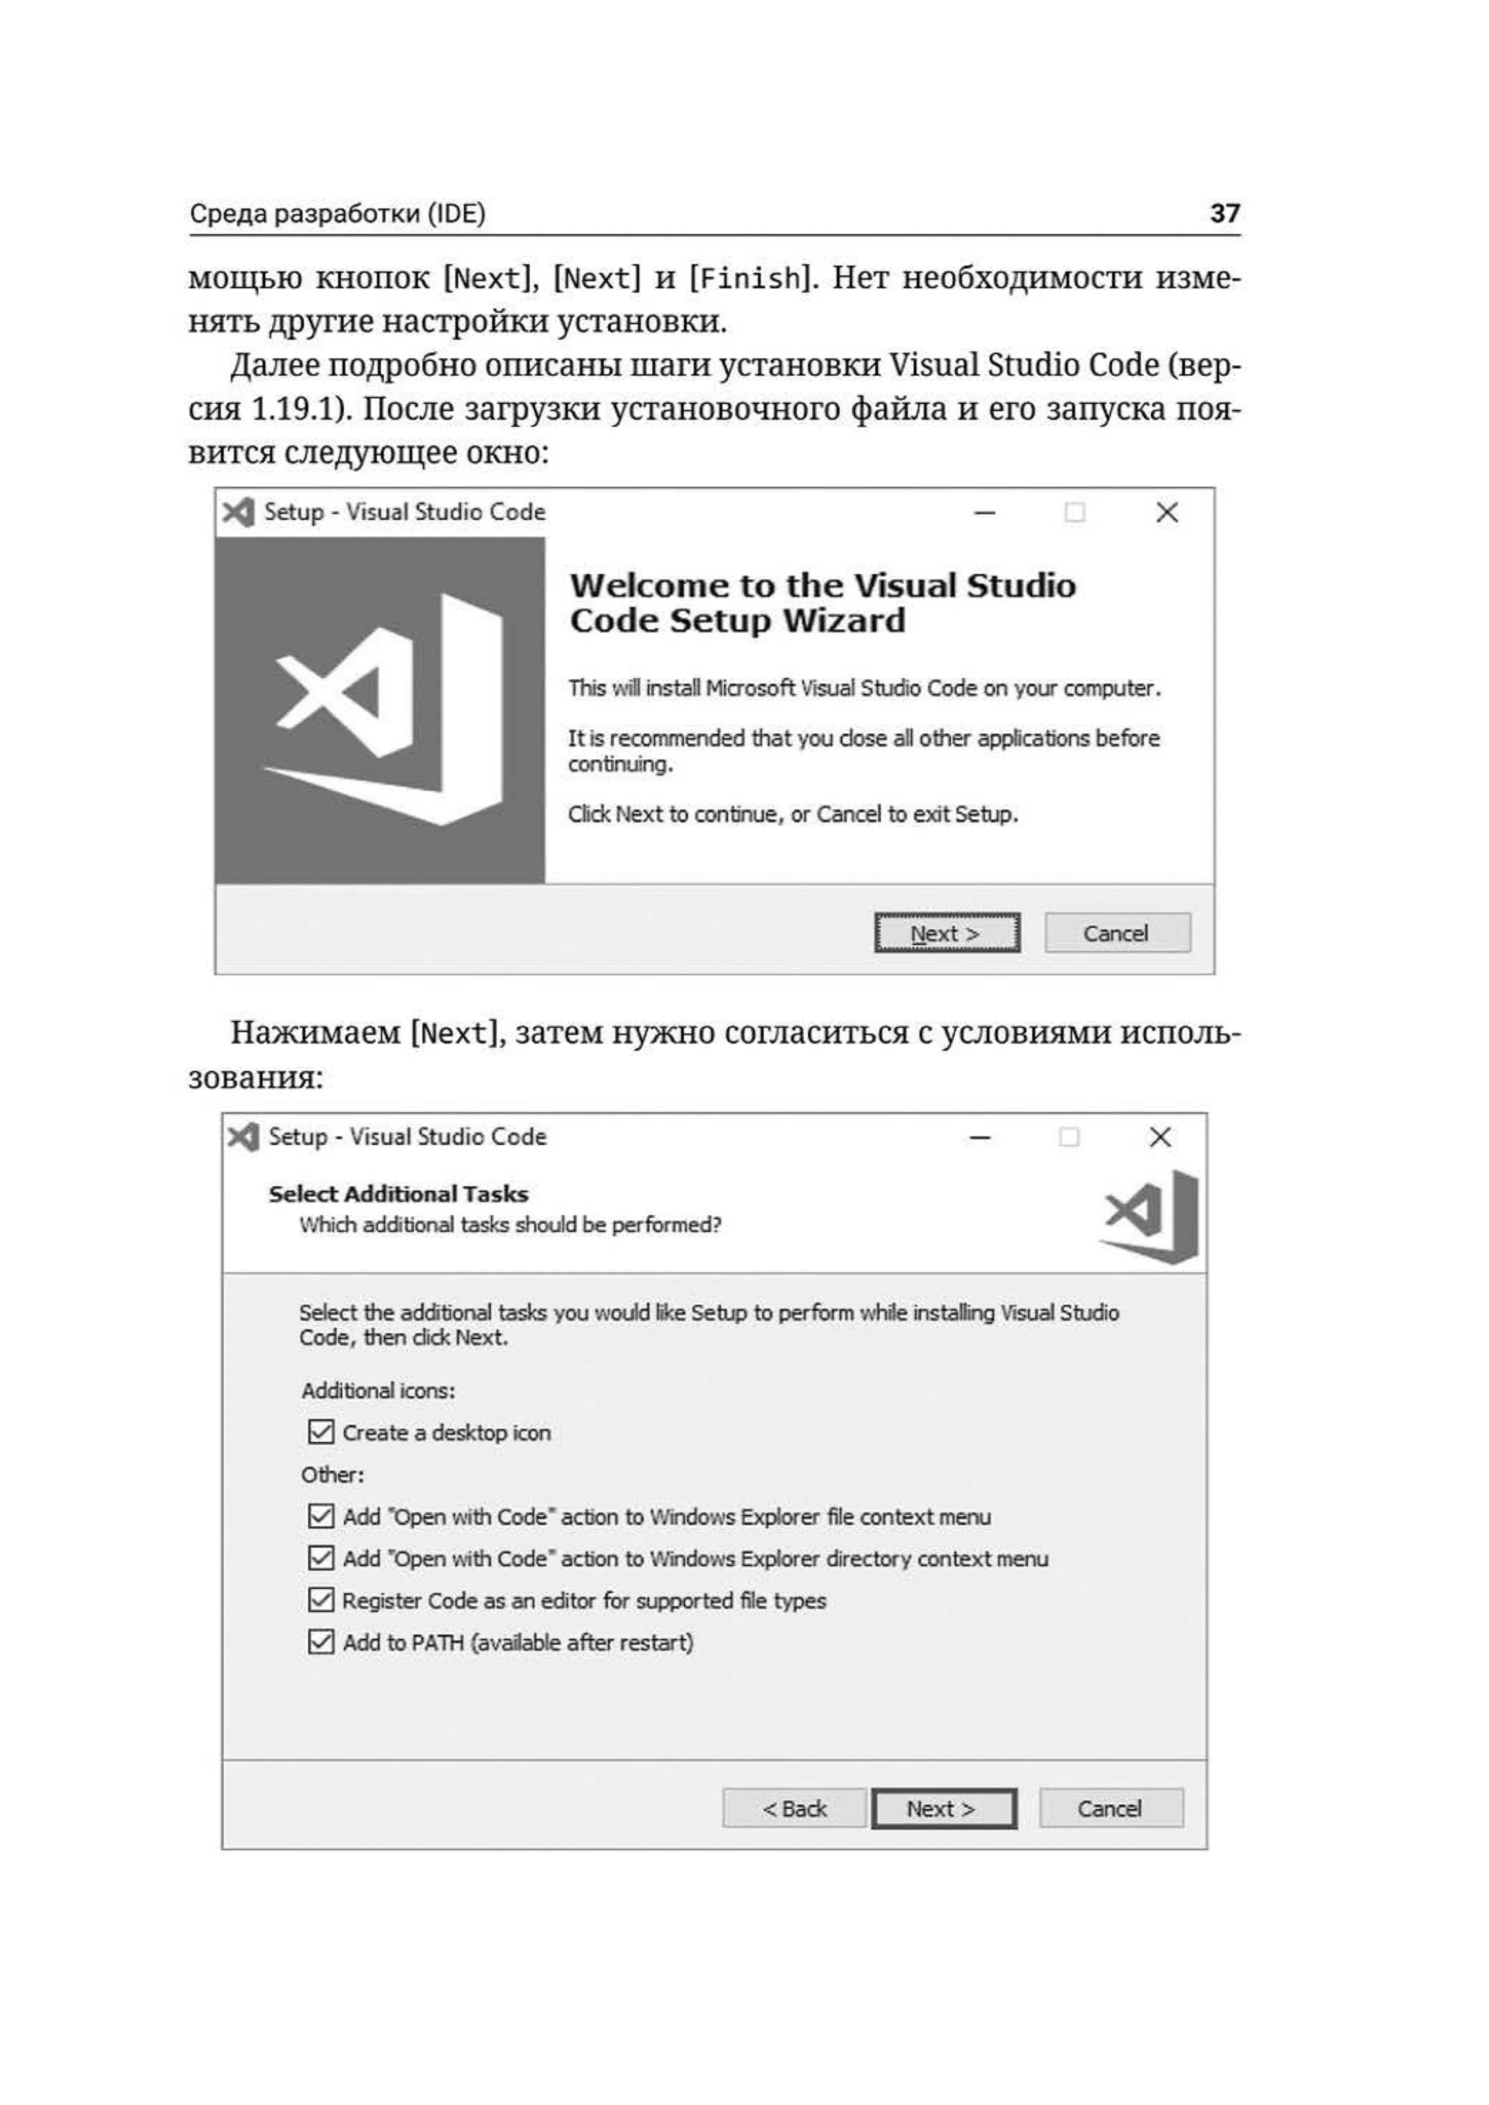Click Next in the Welcome Setup Wizard
Image resolution: width=1489 pixels, height=2105 pixels.
947,932
